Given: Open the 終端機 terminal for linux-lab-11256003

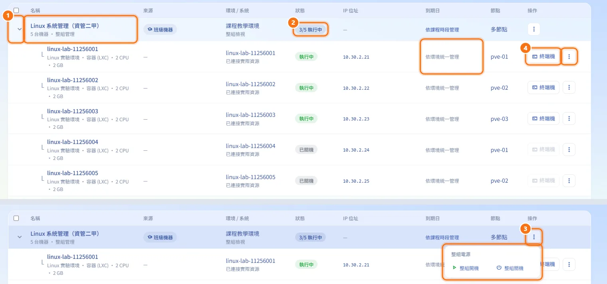Looking at the screenshot, I should click(544, 118).
